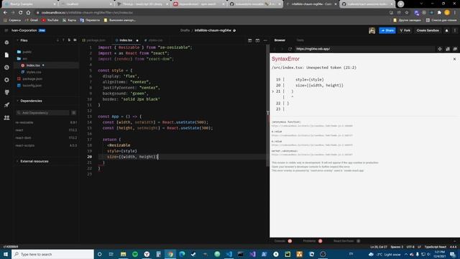
Task: Select index.tsx in file tree
Action: (33, 65)
